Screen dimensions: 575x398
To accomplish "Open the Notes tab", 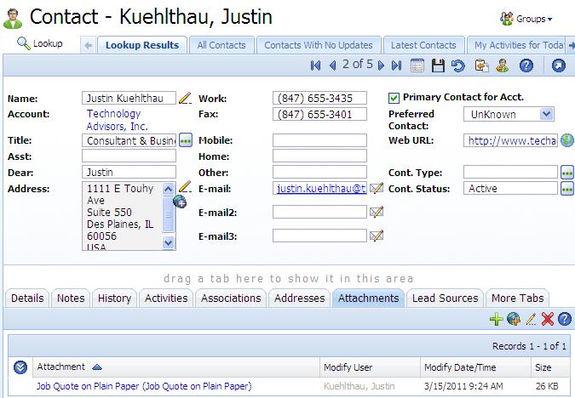I will click(x=71, y=298).
